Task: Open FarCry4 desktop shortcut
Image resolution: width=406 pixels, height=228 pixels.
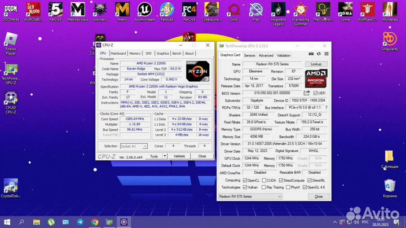Action: tap(189, 12)
